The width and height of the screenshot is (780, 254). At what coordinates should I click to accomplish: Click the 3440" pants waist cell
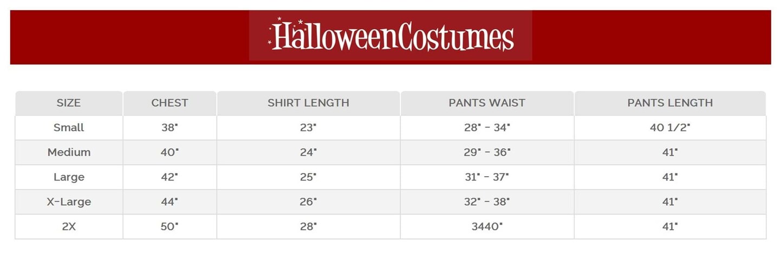(487, 227)
